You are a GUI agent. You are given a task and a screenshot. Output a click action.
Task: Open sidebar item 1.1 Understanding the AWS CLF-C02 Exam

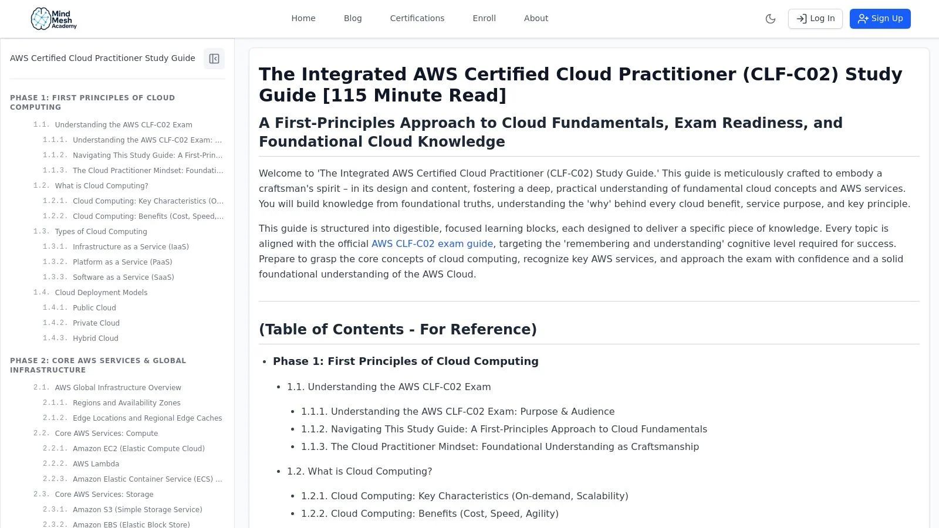pyautogui.click(x=124, y=125)
